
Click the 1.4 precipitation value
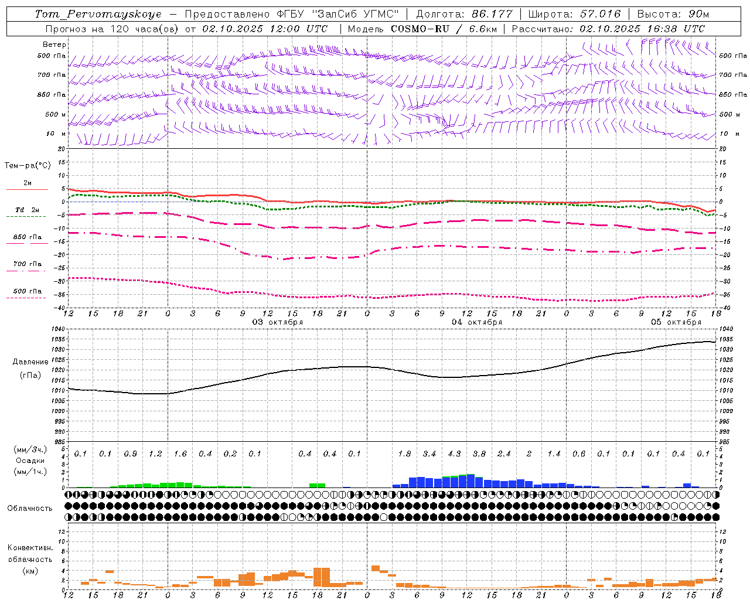pyautogui.click(x=554, y=454)
